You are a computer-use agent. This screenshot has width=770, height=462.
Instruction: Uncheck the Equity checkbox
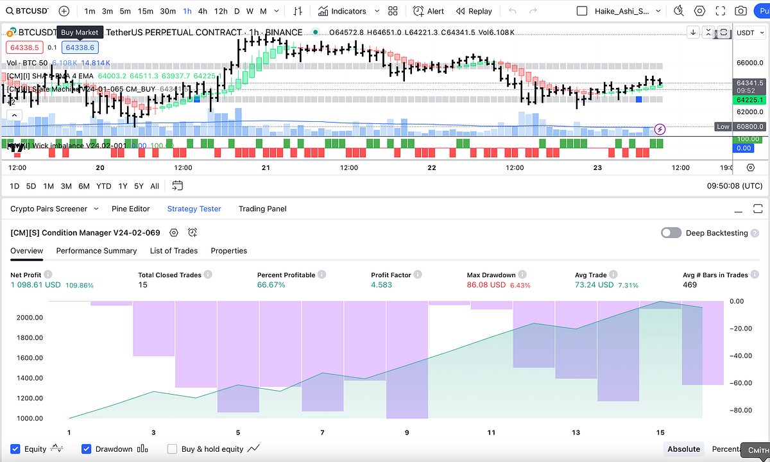click(x=14, y=449)
